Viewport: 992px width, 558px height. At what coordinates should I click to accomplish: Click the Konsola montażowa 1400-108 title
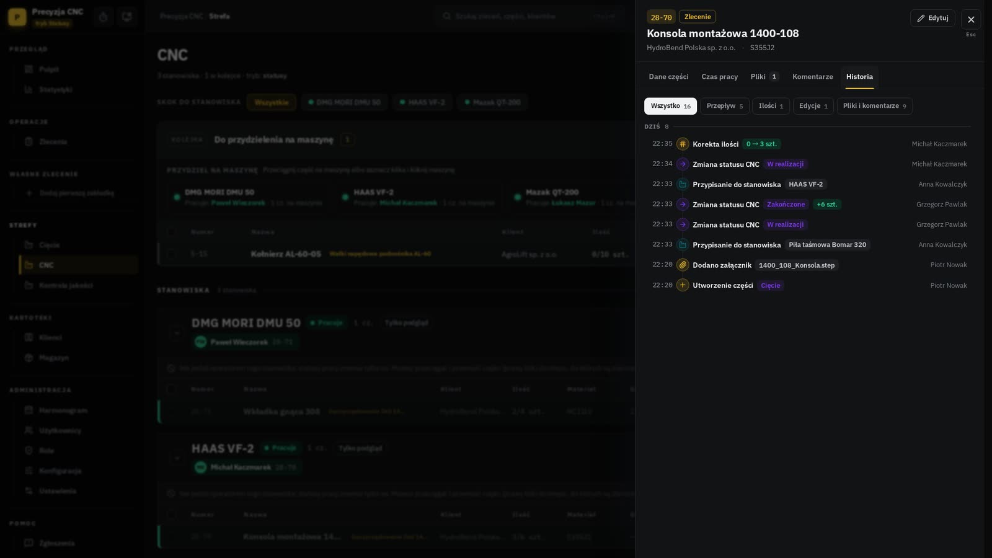(x=723, y=33)
